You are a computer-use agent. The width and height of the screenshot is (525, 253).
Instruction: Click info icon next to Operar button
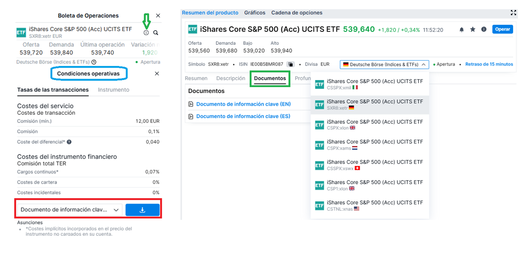[x=484, y=29]
